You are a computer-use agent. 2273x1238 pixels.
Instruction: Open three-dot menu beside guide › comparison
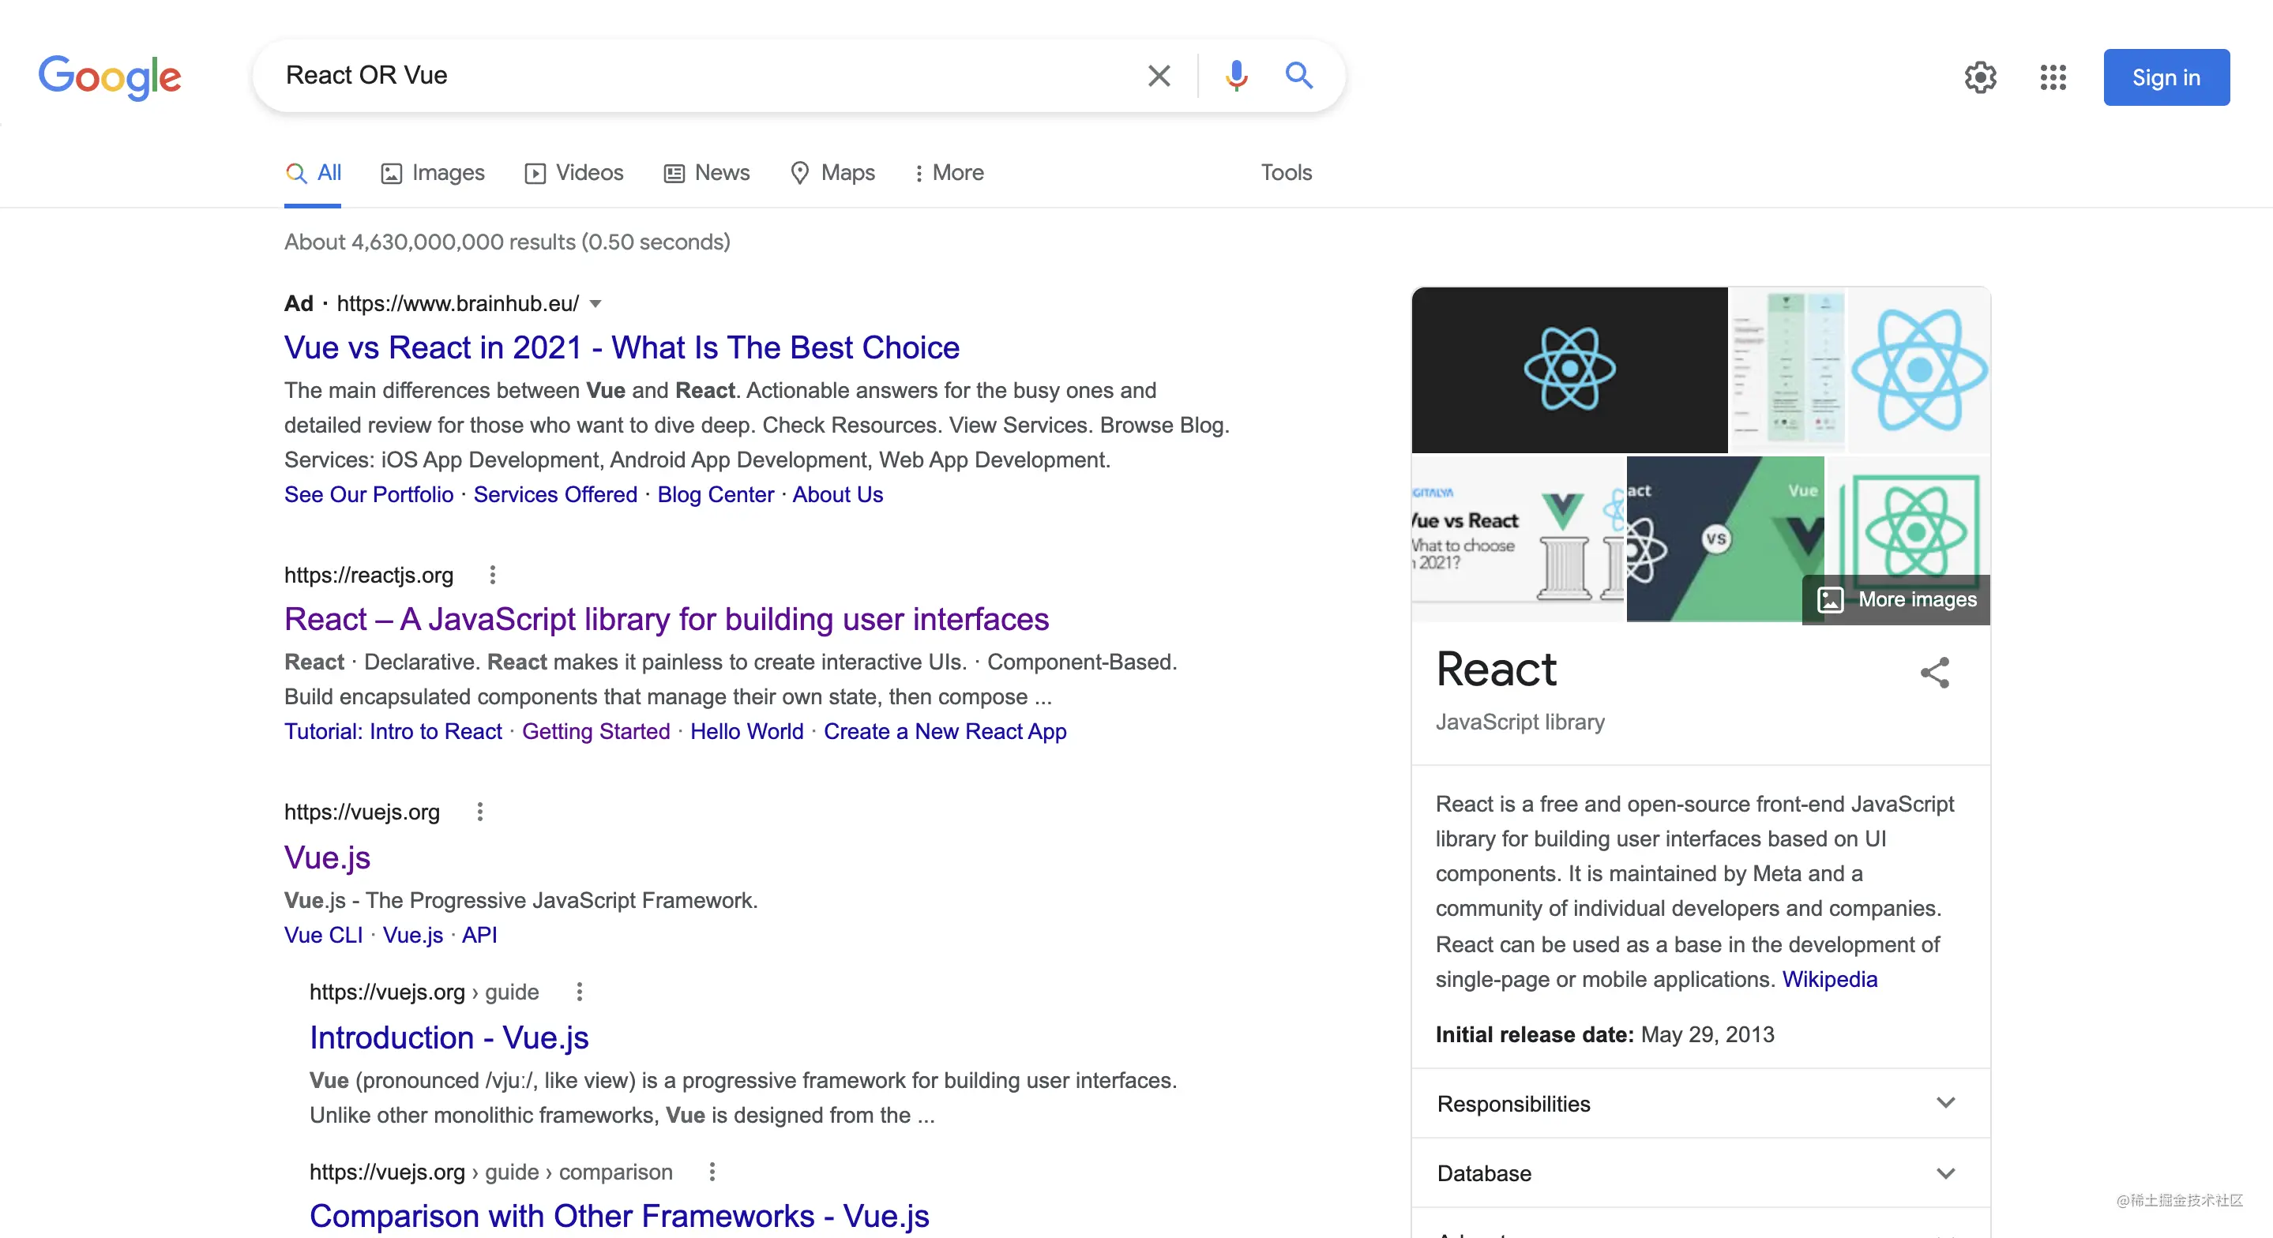coord(712,1172)
